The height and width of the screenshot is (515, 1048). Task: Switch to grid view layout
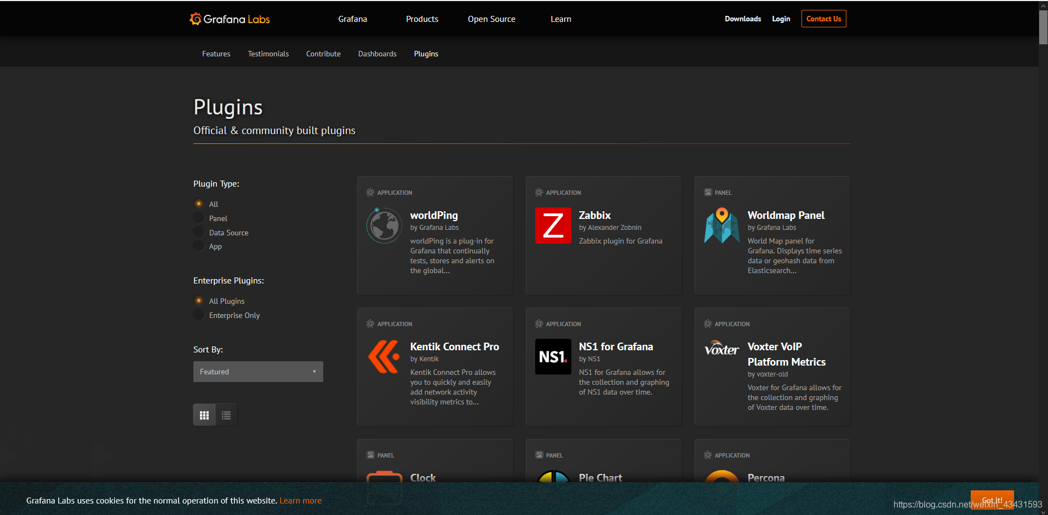[204, 415]
